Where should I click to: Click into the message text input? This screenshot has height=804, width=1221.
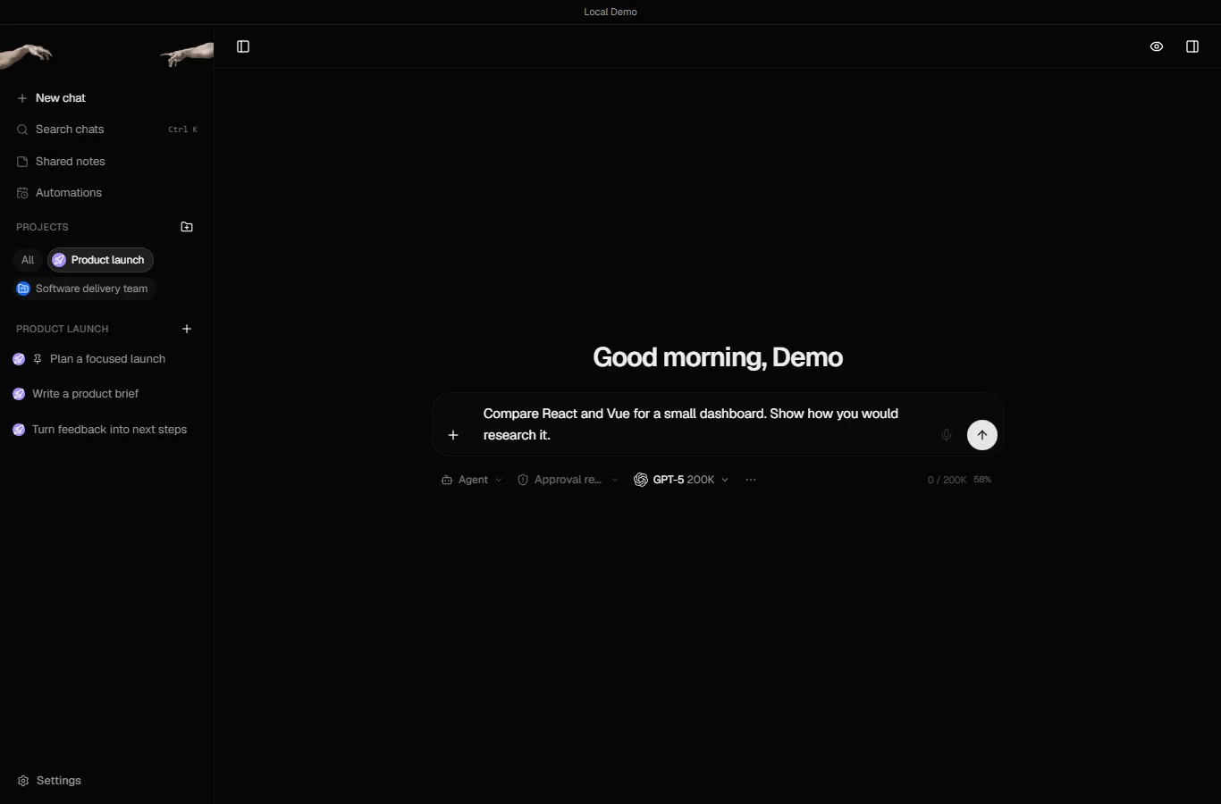coord(702,424)
